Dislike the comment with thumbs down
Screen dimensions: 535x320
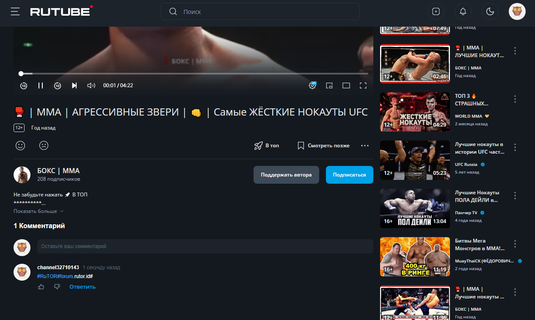tap(57, 287)
